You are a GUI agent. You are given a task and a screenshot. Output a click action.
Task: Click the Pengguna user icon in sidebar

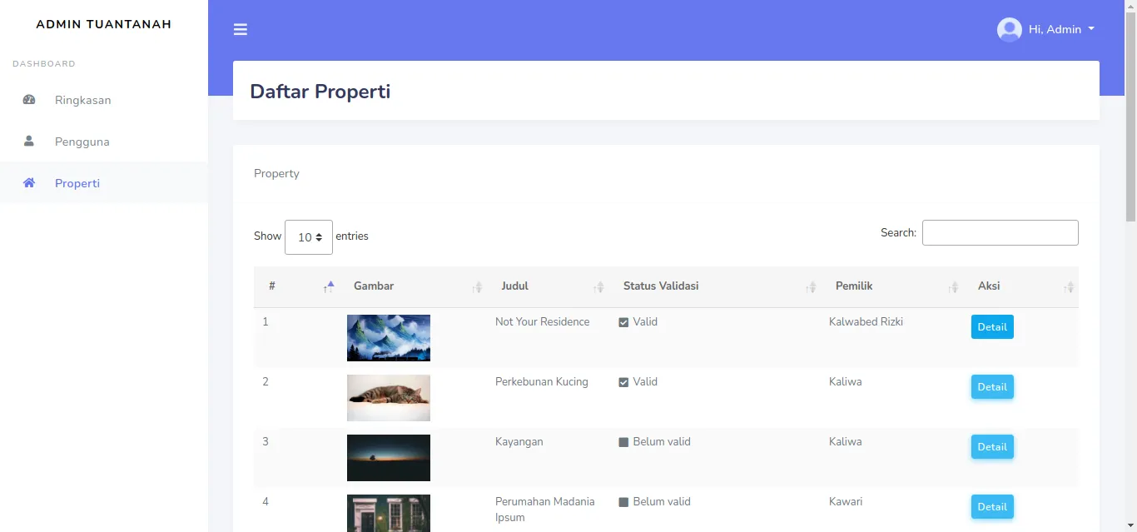point(29,142)
